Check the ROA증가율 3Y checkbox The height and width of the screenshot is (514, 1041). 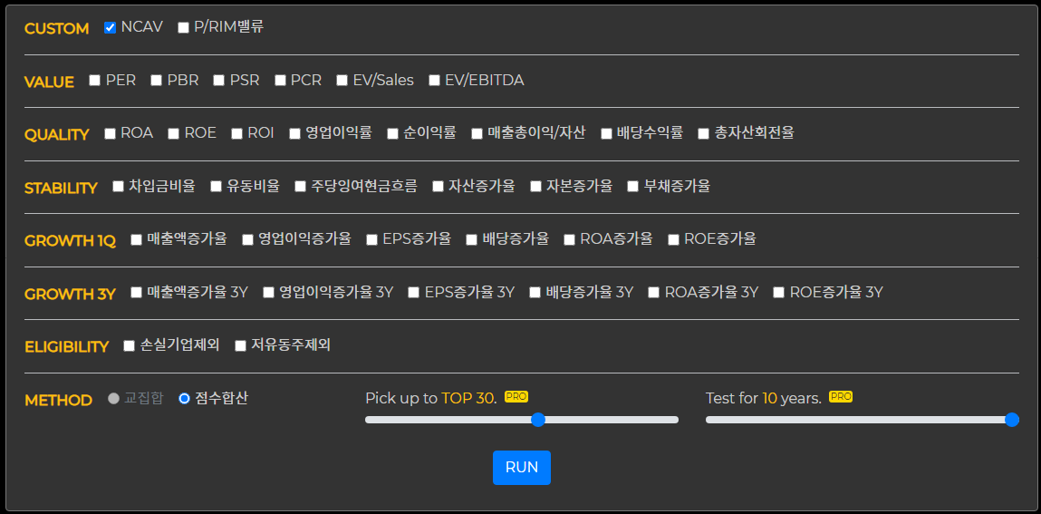coord(653,292)
